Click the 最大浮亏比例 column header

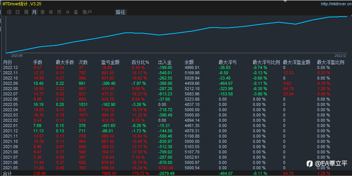tap(266, 62)
